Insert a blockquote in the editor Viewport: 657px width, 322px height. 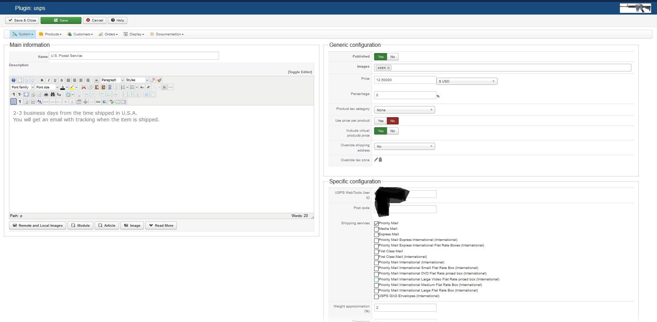[97, 80]
